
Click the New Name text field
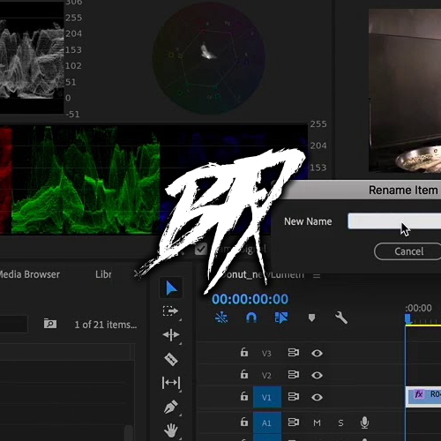click(x=394, y=221)
